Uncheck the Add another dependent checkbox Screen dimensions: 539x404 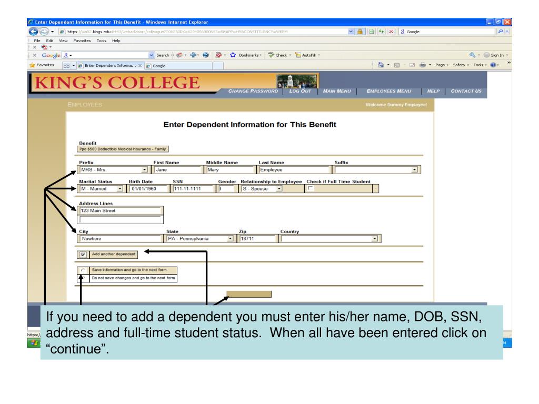tap(83, 255)
